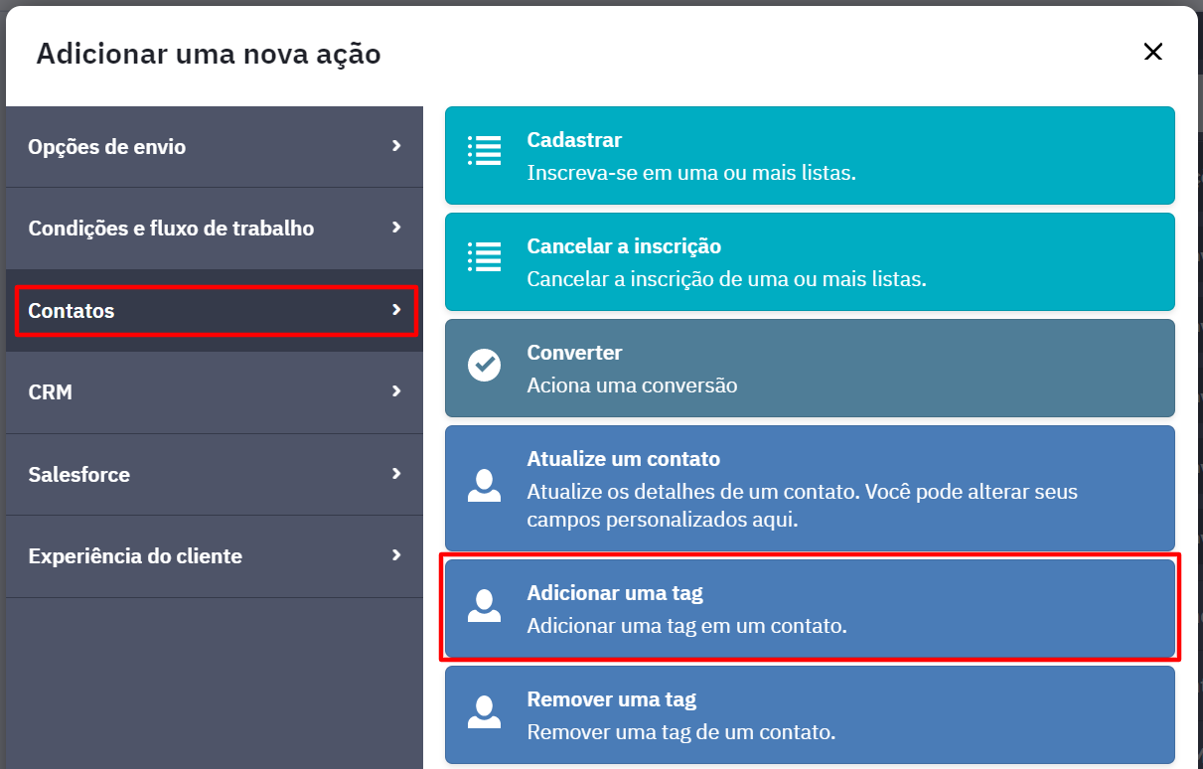Click the description starting "Atualize os detalhes de um contato"

[x=802, y=505]
